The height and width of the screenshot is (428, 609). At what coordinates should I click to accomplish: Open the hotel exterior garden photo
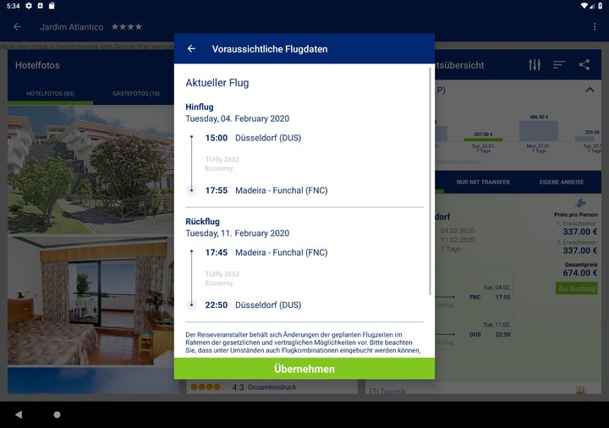pos(91,170)
